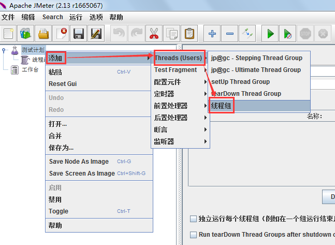335x245 pixels.
Task: Select the WorkBench clipboard icon in the tree
Action: pos(14,70)
